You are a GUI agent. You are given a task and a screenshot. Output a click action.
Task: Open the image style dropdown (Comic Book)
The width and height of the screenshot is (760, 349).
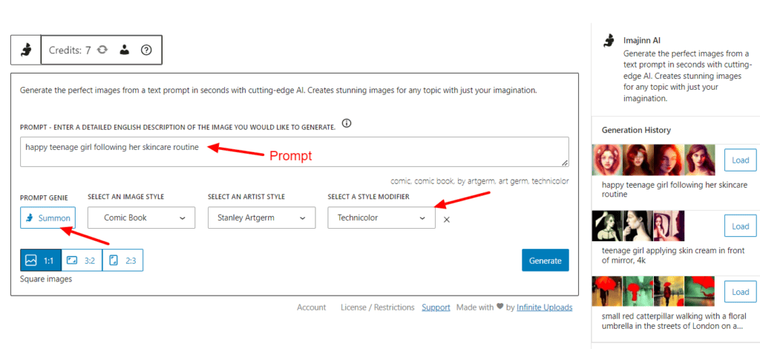click(x=141, y=218)
